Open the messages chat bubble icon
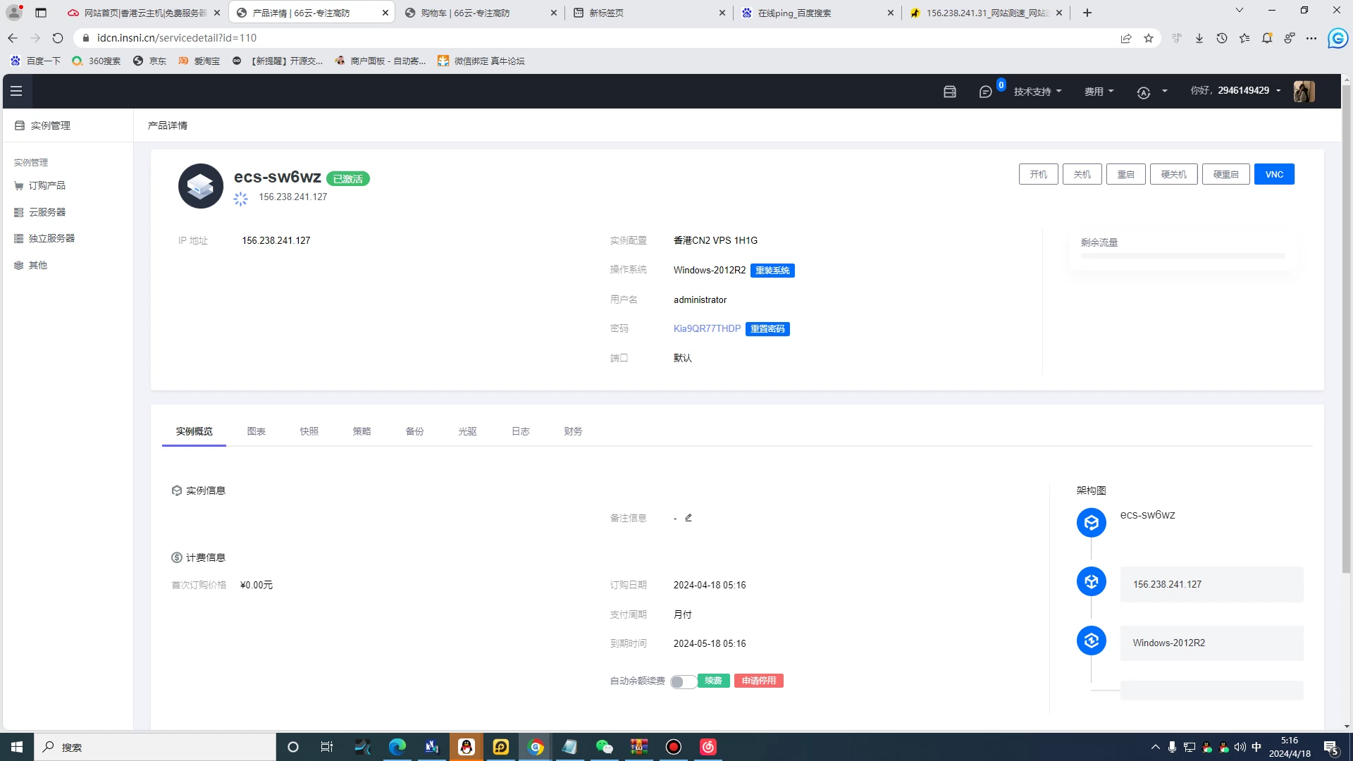The height and width of the screenshot is (761, 1353). pos(985,92)
